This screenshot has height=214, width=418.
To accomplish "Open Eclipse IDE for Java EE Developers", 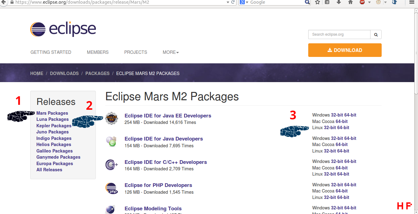I will (x=168, y=116).
